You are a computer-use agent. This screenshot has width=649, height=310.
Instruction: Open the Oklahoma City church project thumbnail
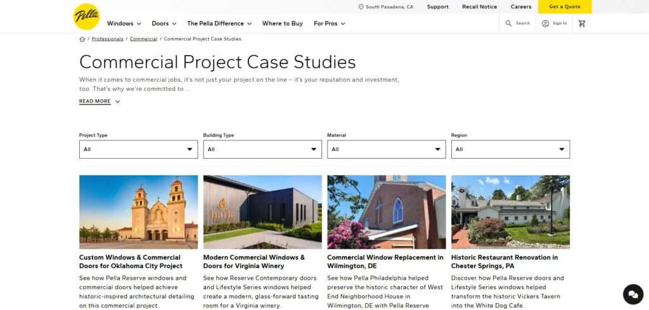click(138, 212)
